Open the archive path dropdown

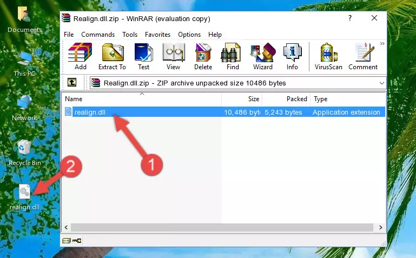coord(381,83)
